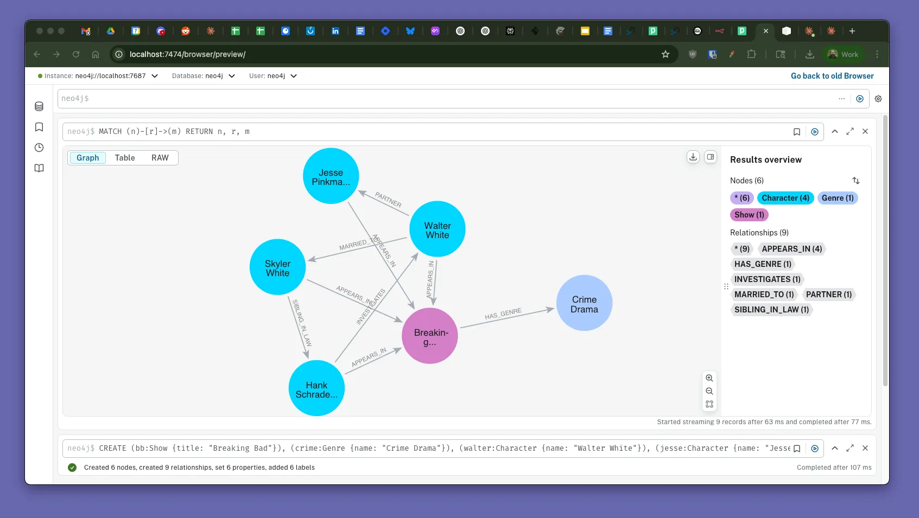Viewport: 919px width, 518px height.
Task: Switch to the Table view tab
Action: click(125, 158)
